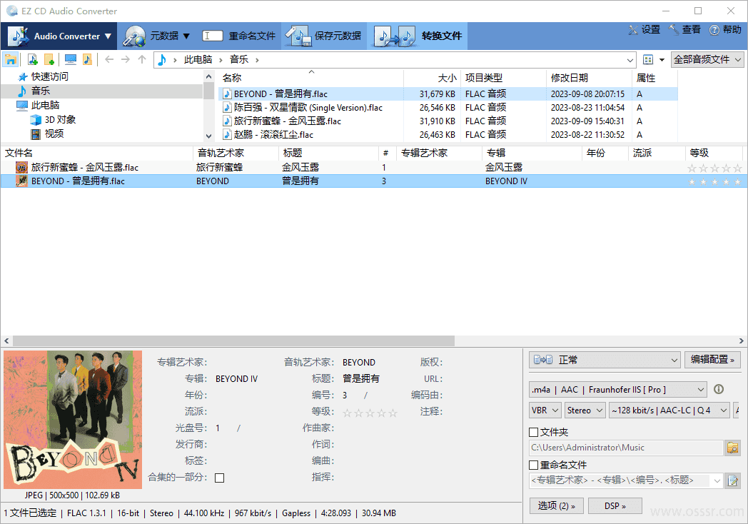This screenshot has width=748, height=524.
Task: Click file icon of 陈百强 - 双星情歌 flac
Action: (228, 107)
